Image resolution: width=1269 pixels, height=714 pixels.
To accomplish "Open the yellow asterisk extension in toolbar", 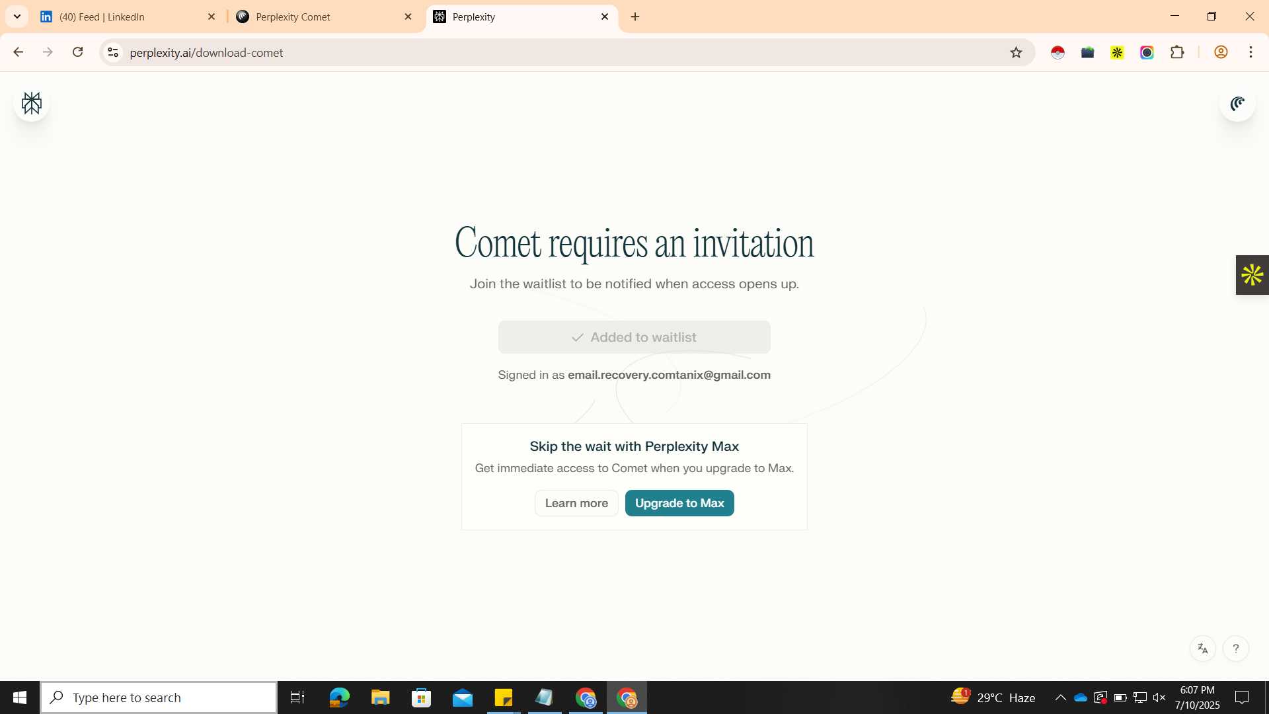I will point(1117,52).
